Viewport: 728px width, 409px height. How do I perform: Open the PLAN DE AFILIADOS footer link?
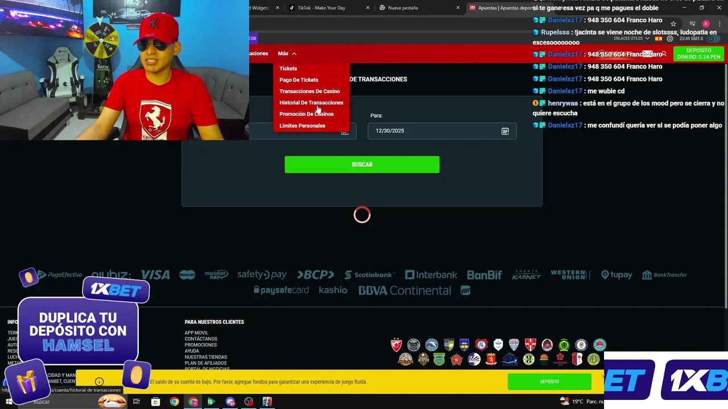(x=205, y=363)
